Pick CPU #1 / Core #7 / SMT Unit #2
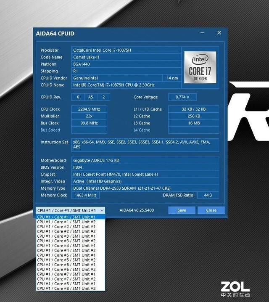This screenshot has width=269, height=302. point(66,279)
